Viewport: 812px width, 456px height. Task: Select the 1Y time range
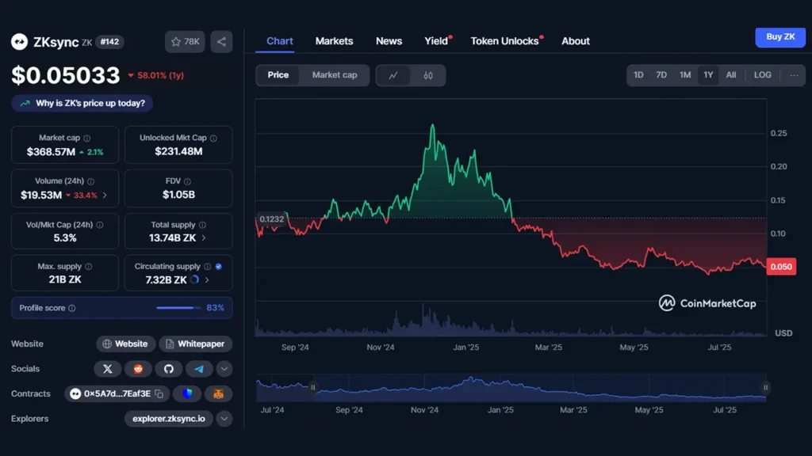coord(708,75)
